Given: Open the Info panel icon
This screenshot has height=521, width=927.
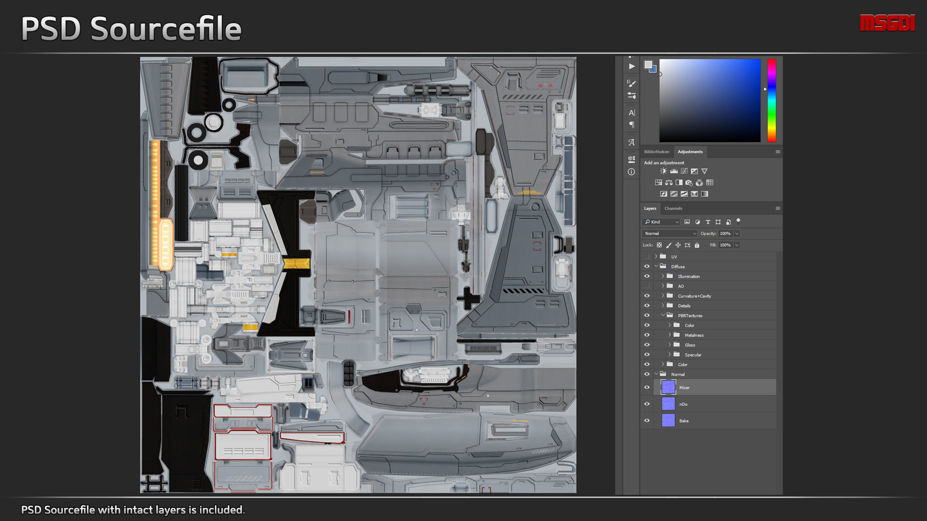Looking at the screenshot, I should 631,172.
